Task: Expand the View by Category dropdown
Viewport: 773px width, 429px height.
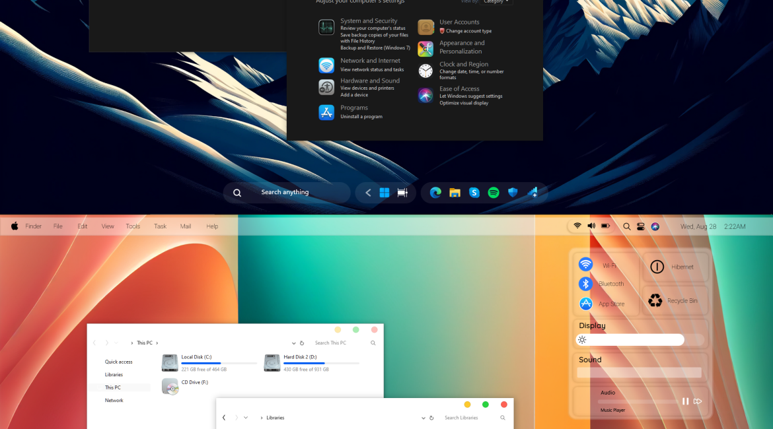Action: click(497, 2)
